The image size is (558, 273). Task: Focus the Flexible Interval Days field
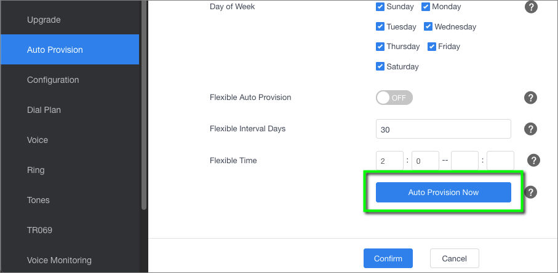[444, 129]
